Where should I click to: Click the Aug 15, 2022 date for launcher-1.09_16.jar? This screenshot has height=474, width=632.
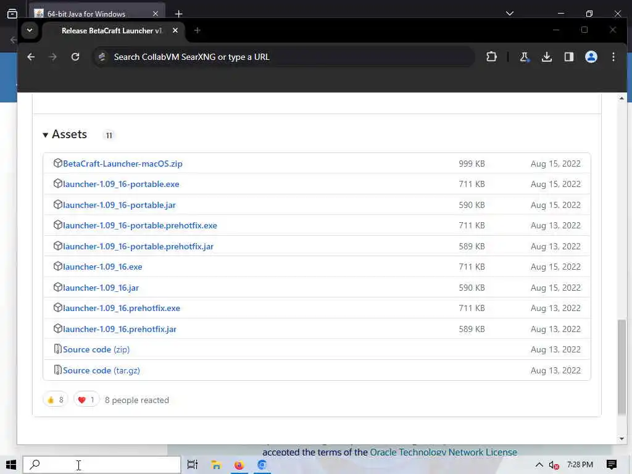point(555,288)
